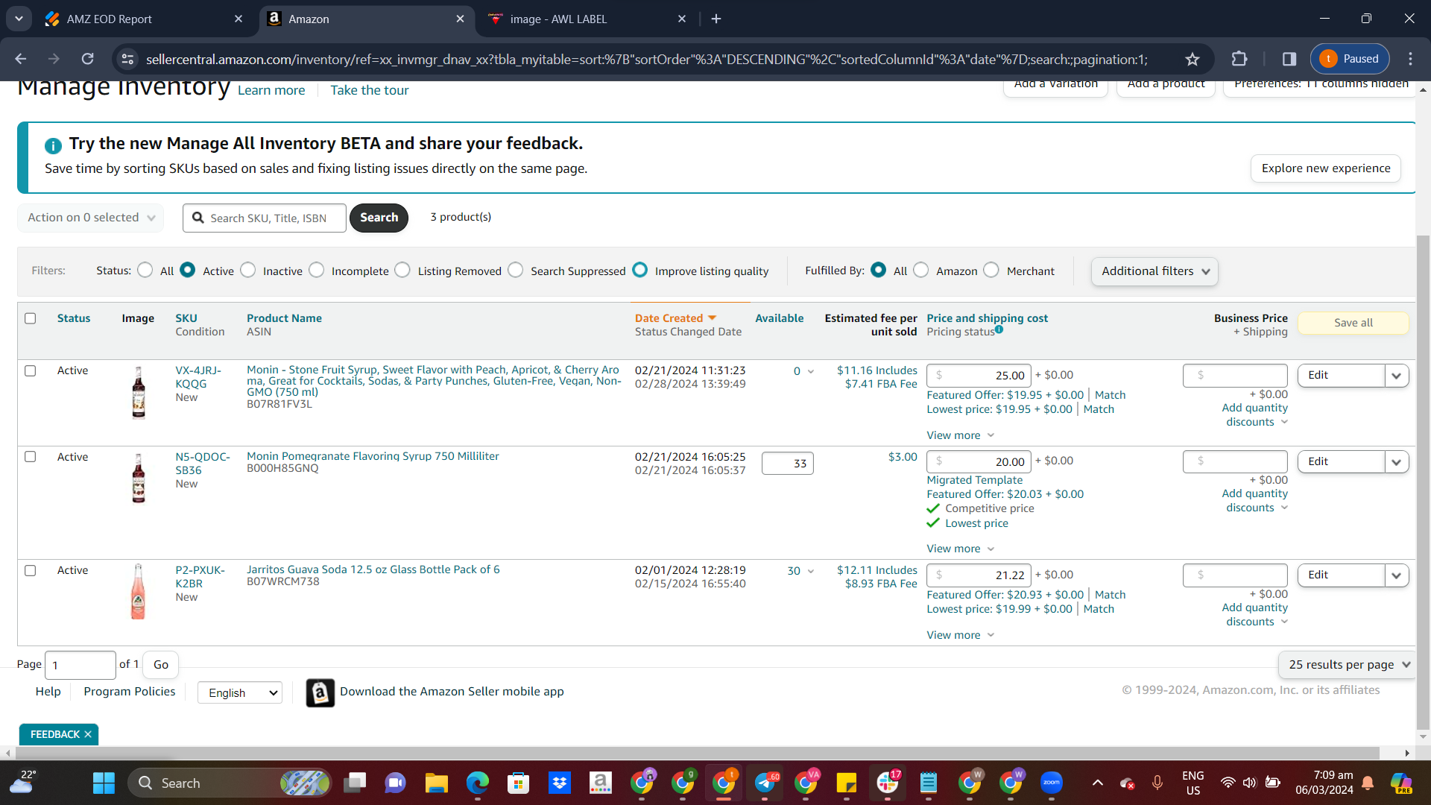This screenshot has width=1431, height=805.
Task: Open the Action on 0 selected dropdown
Action: click(91, 218)
